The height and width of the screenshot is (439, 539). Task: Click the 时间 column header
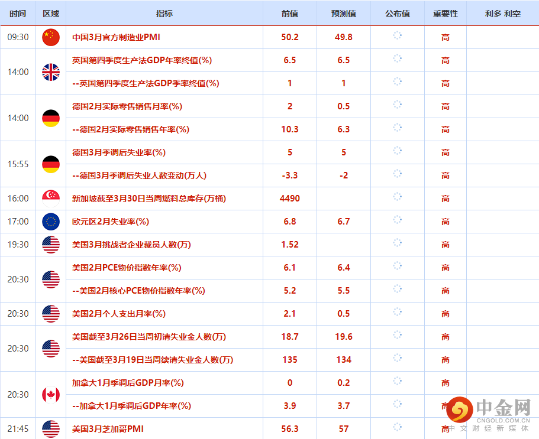[x=18, y=14]
